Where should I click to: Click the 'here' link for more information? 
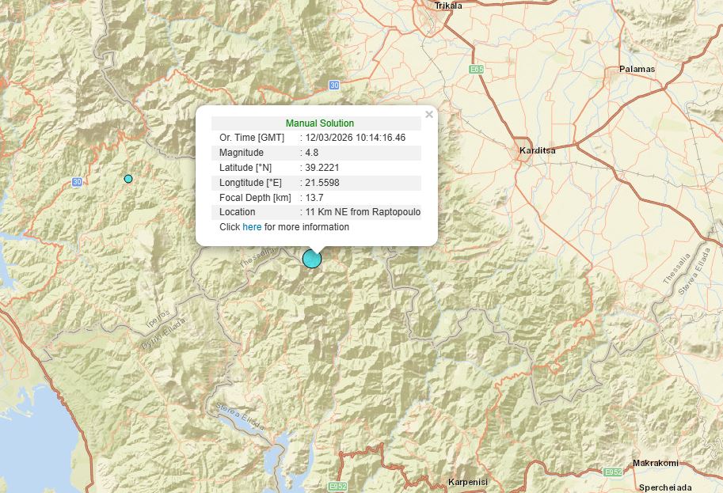252,227
